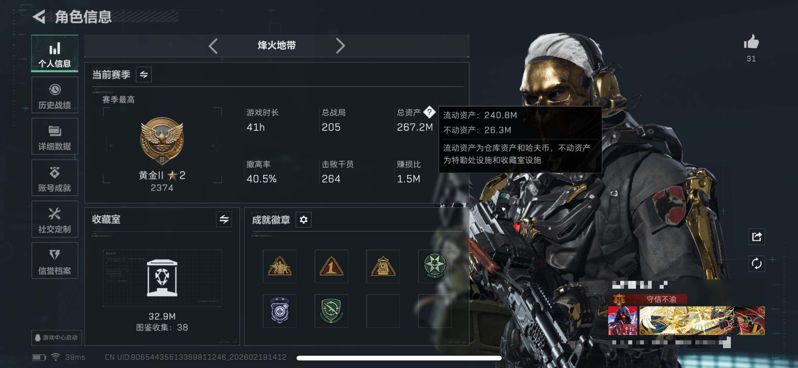
Task: Open the 历史战绩 tab
Action: coord(55,95)
